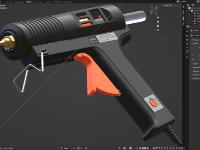Expand the Viewport Display panel
Image resolution: width=200 pixels, height=150 pixels.
tap(192, 75)
